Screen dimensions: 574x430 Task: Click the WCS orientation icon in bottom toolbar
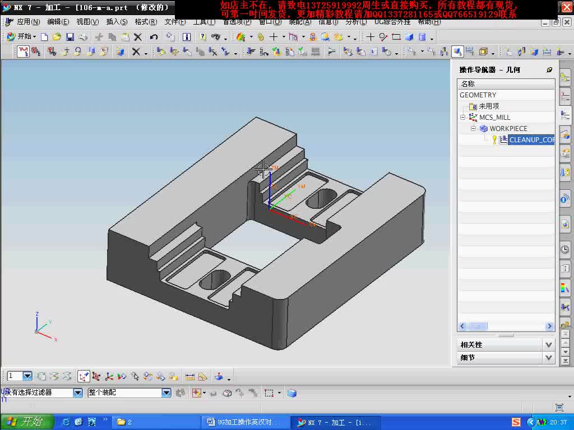(109, 376)
